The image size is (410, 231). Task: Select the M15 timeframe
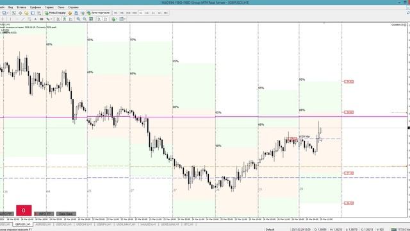click(x=128, y=13)
